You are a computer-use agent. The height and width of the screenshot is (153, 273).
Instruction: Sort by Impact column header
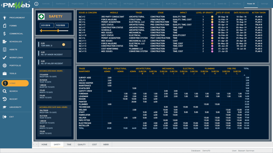183,13
